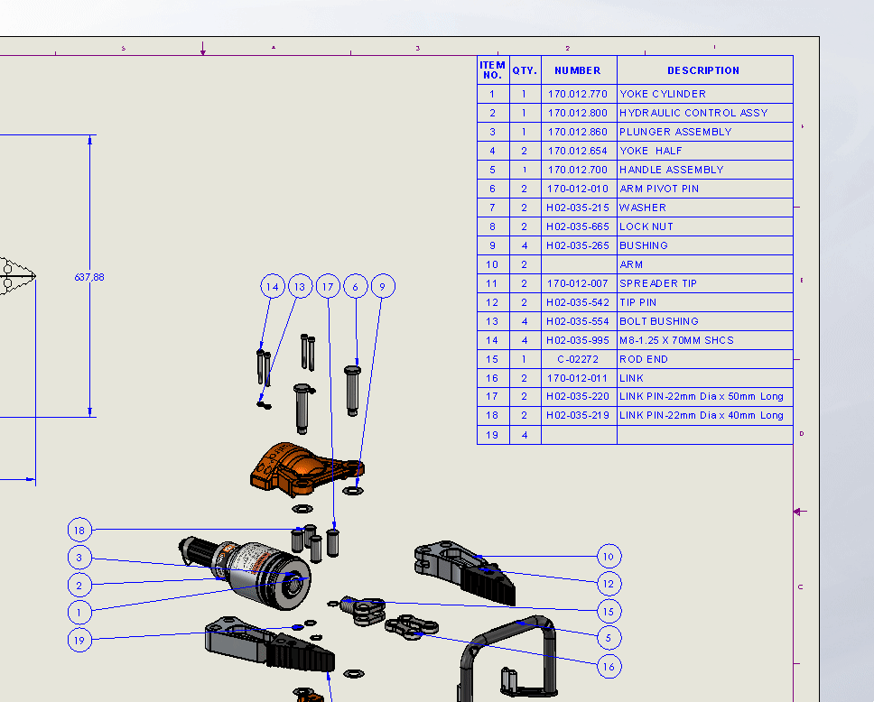Click balloon 15 for the rod end
This screenshot has width=874, height=702.
pyautogui.click(x=609, y=612)
